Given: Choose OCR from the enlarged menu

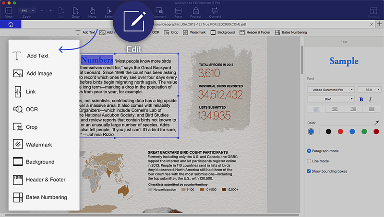Looking at the screenshot, I should tap(25, 109).
